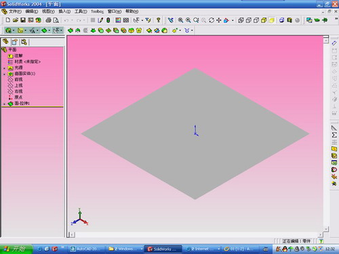Select the Zoom In/Out tool

click(196, 20)
